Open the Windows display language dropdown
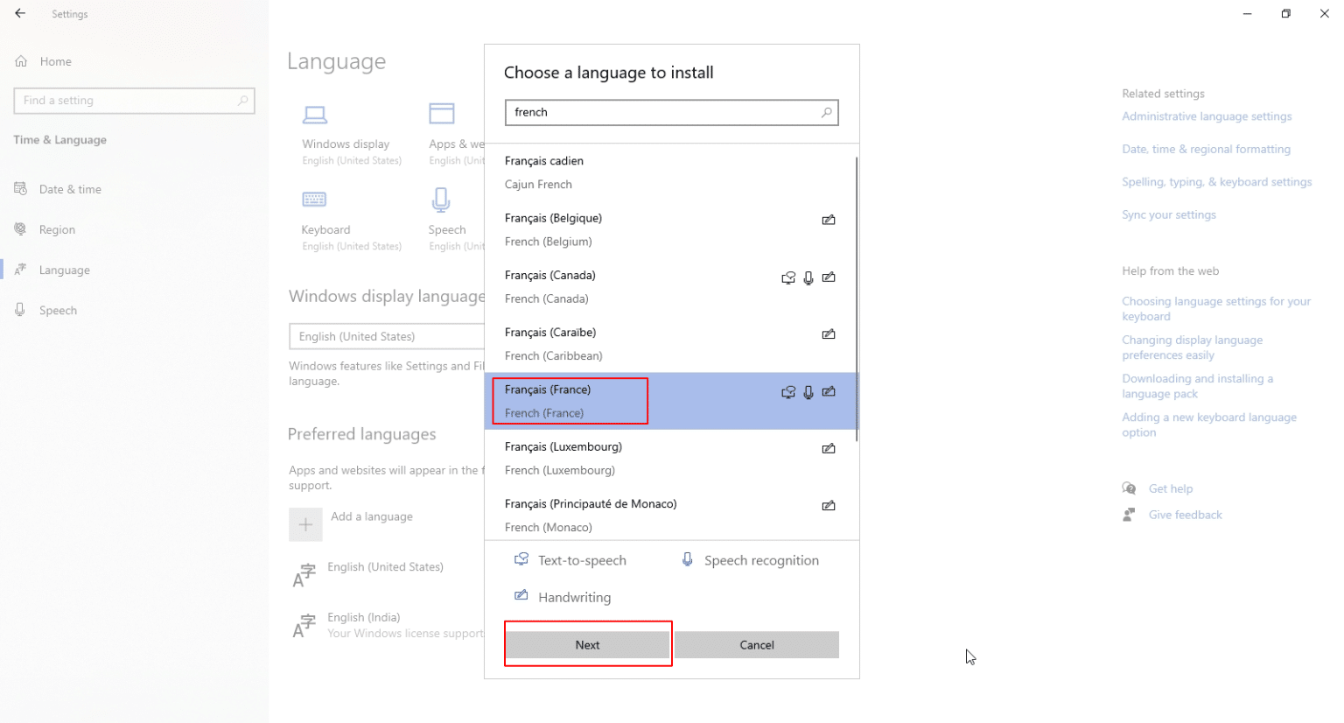 click(x=386, y=336)
